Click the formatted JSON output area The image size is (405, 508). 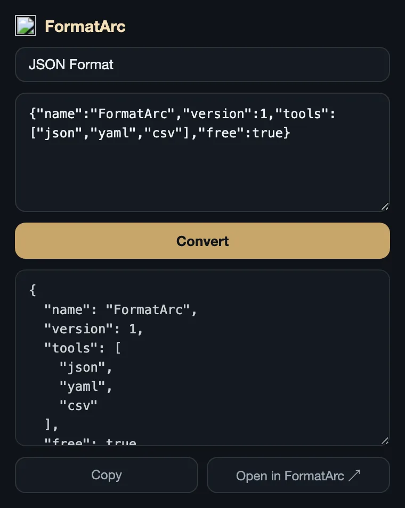pos(203,357)
